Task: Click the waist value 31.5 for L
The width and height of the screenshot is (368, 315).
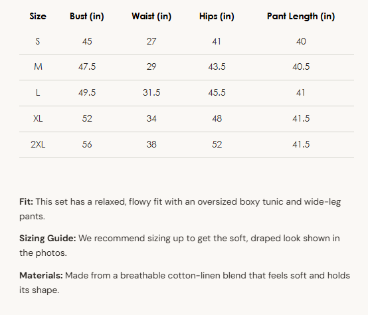Action: tap(151, 93)
